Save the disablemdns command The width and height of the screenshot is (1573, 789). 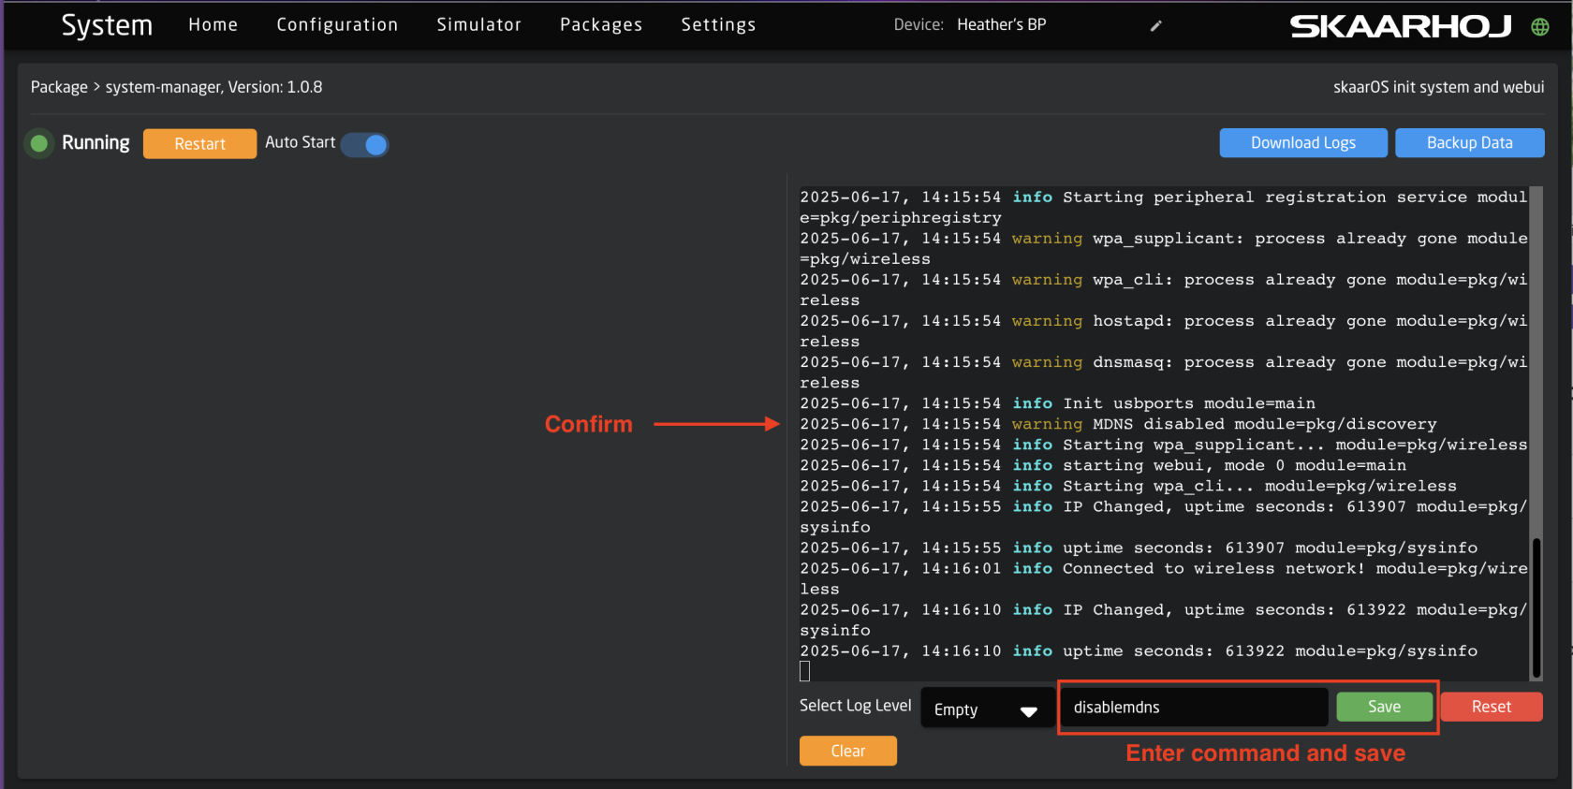1384,707
